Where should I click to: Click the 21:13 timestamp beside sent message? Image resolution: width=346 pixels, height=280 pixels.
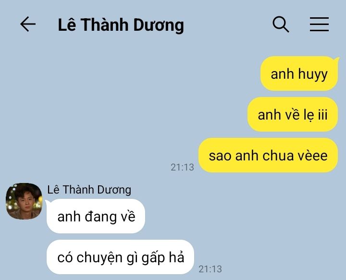pyautogui.click(x=182, y=167)
